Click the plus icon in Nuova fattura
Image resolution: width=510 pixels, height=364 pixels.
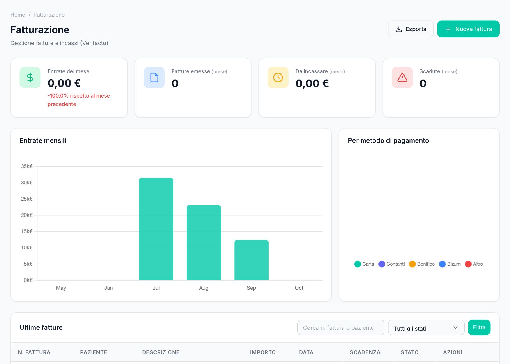(x=448, y=29)
